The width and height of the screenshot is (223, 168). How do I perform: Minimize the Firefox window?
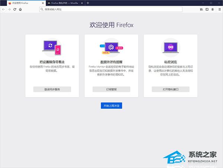pos(203,3)
